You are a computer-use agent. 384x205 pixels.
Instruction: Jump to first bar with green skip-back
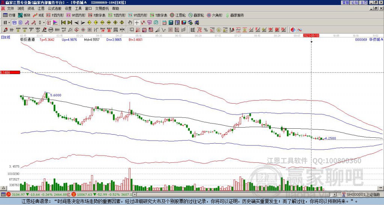coord(63,22)
